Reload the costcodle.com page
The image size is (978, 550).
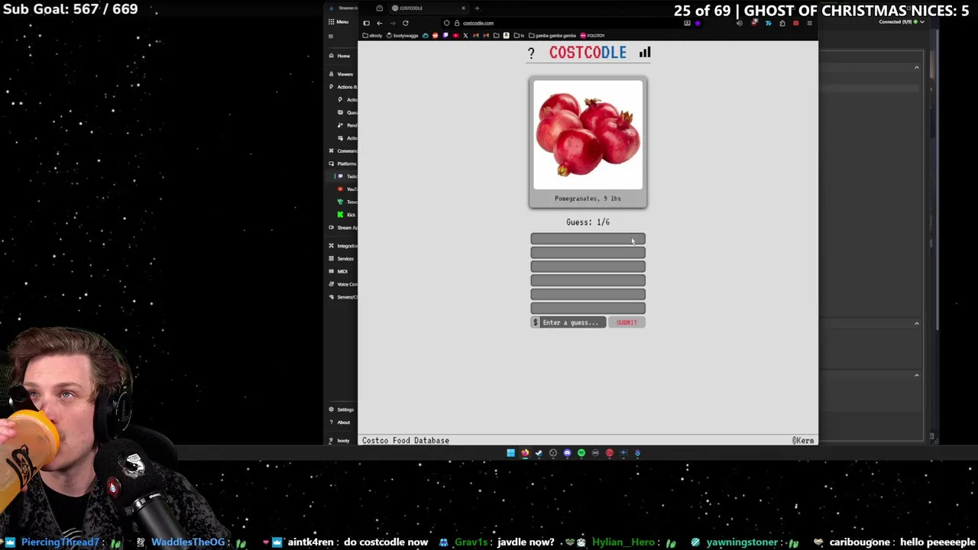406,23
